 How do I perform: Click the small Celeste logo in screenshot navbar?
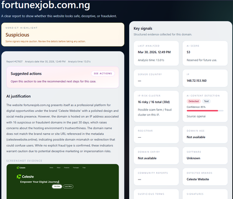click(x=21, y=168)
